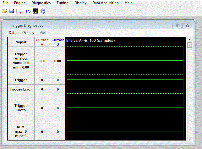Viewport: 202px width, 149px height.
Task: Click the Trigger Tooth green trace
Action: (x=125, y=108)
